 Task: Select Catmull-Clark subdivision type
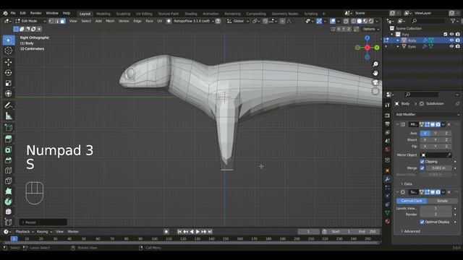(412, 201)
